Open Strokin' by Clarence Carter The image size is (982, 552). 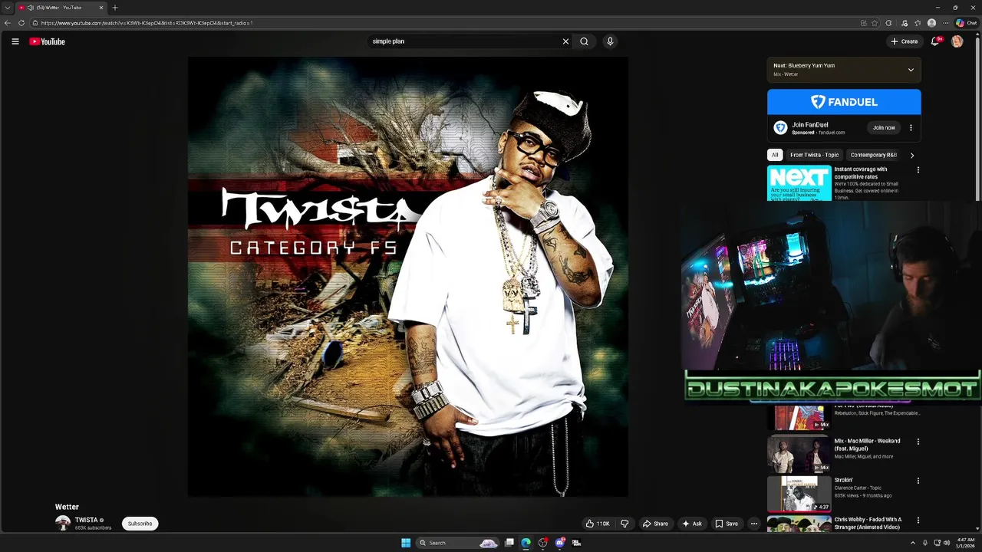pos(844,480)
